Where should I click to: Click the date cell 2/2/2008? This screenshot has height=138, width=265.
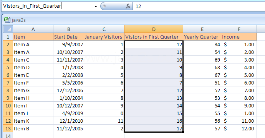point(69,75)
